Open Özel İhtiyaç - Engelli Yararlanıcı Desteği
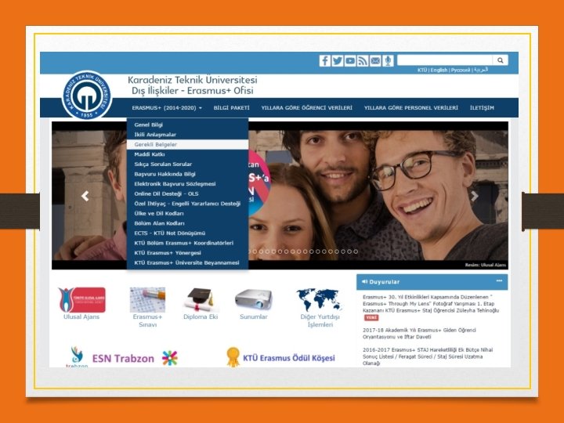This screenshot has height=423, width=564. click(x=187, y=204)
